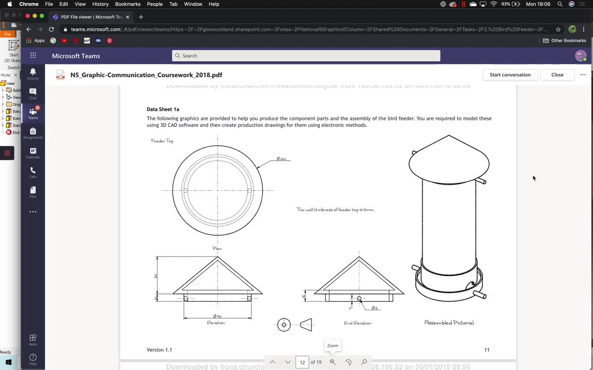The width and height of the screenshot is (593, 370).
Task: Open Google bookmark icon
Action: coord(53,41)
